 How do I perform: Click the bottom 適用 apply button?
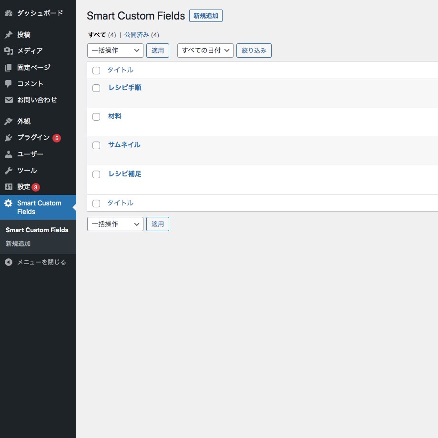pos(158,224)
